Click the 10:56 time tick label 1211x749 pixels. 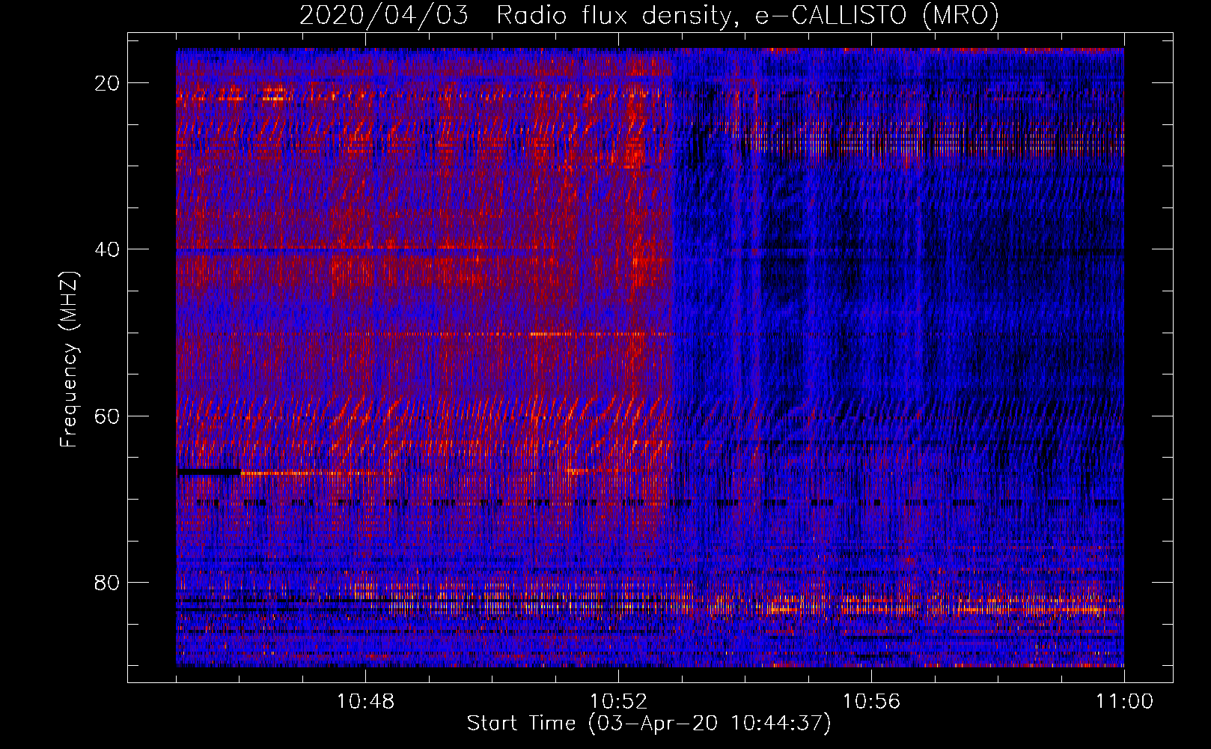pos(871,702)
